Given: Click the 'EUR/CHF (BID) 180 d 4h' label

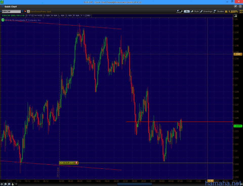Looking at the screenshot, I should coord(13,16).
